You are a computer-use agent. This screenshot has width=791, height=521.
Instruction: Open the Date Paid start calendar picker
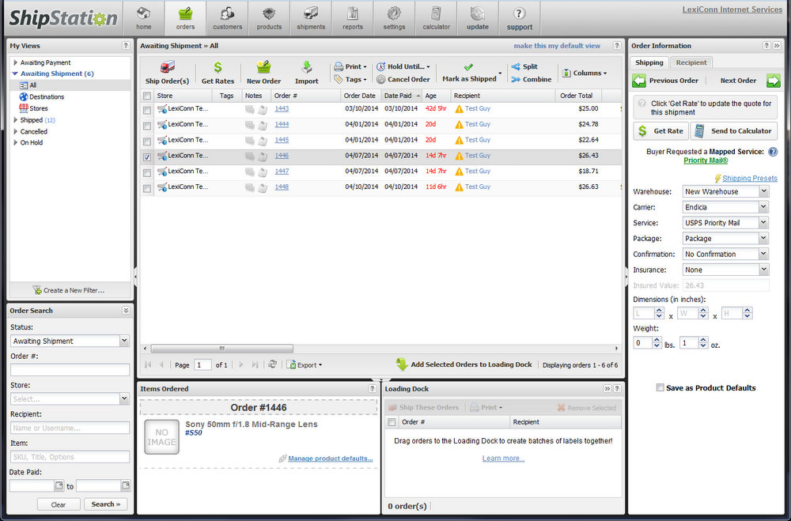click(x=59, y=485)
